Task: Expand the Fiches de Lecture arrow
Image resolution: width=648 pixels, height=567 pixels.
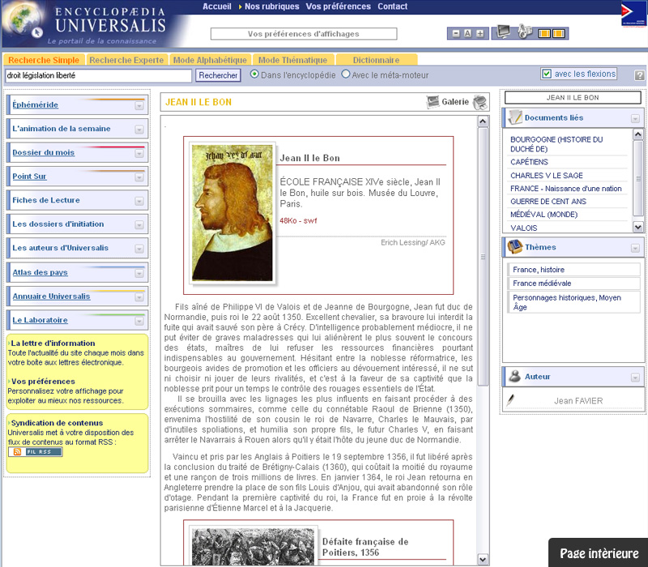Action: click(x=139, y=201)
